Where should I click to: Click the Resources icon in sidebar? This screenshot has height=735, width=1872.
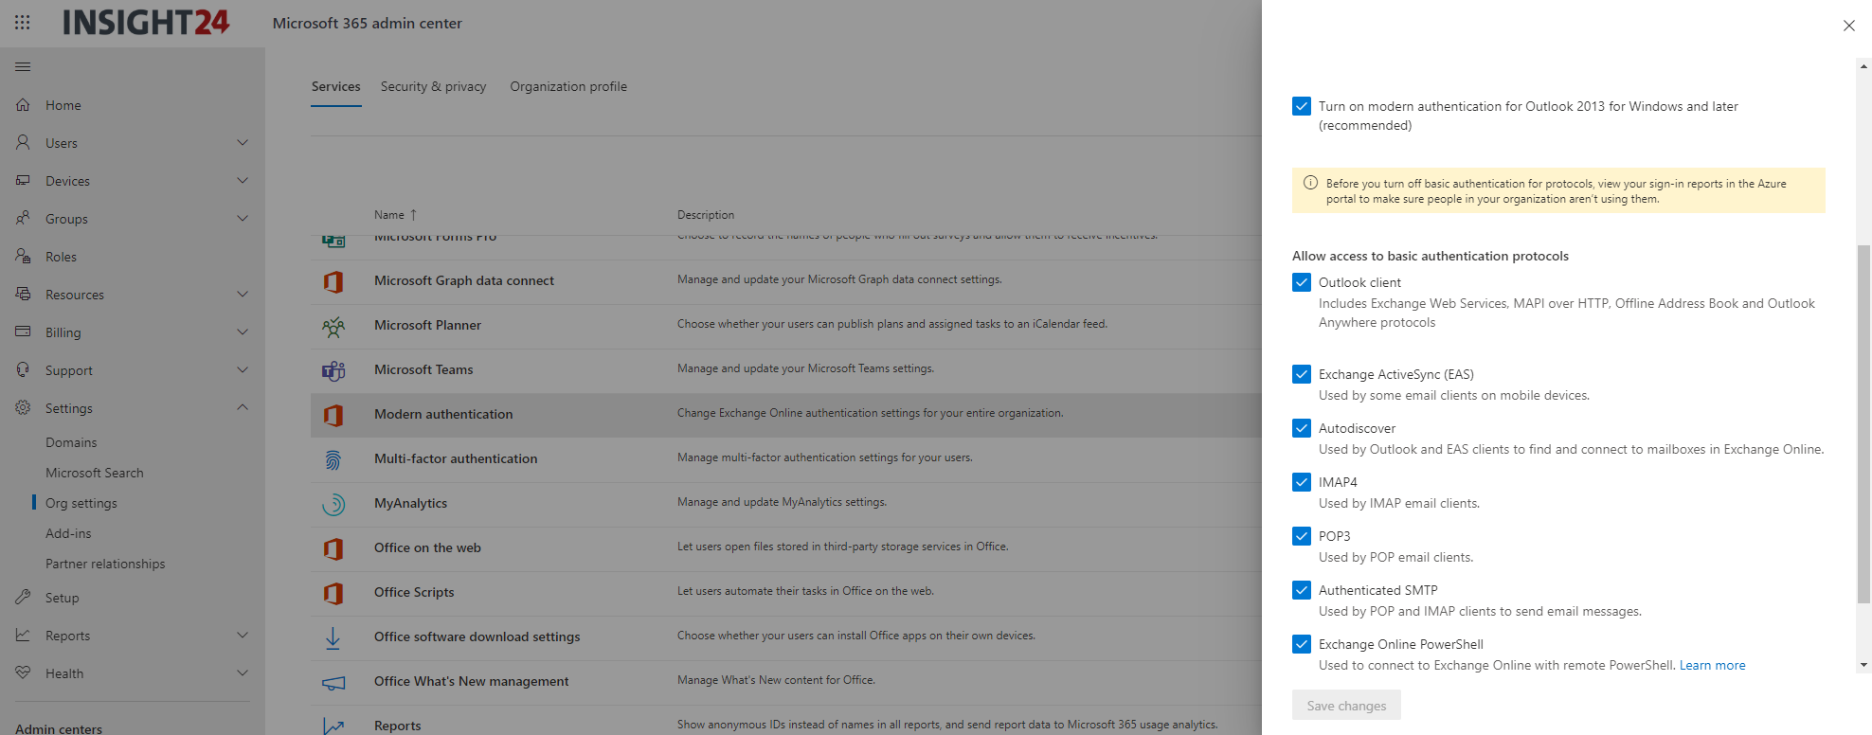tap(23, 294)
